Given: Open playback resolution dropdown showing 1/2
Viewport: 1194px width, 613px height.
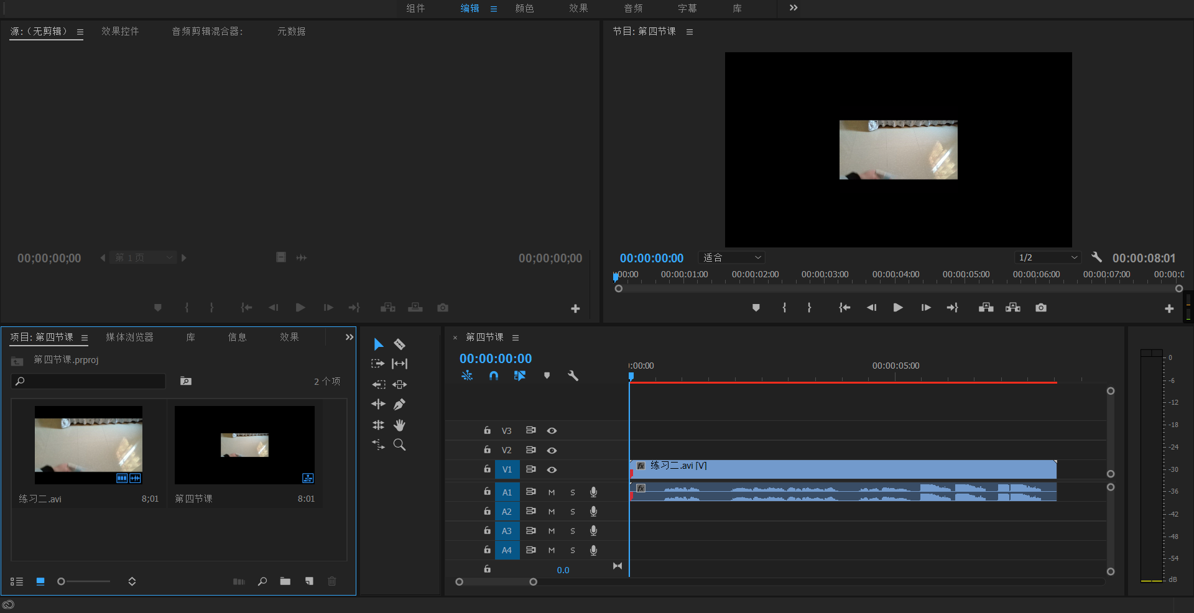Looking at the screenshot, I should (x=1047, y=257).
